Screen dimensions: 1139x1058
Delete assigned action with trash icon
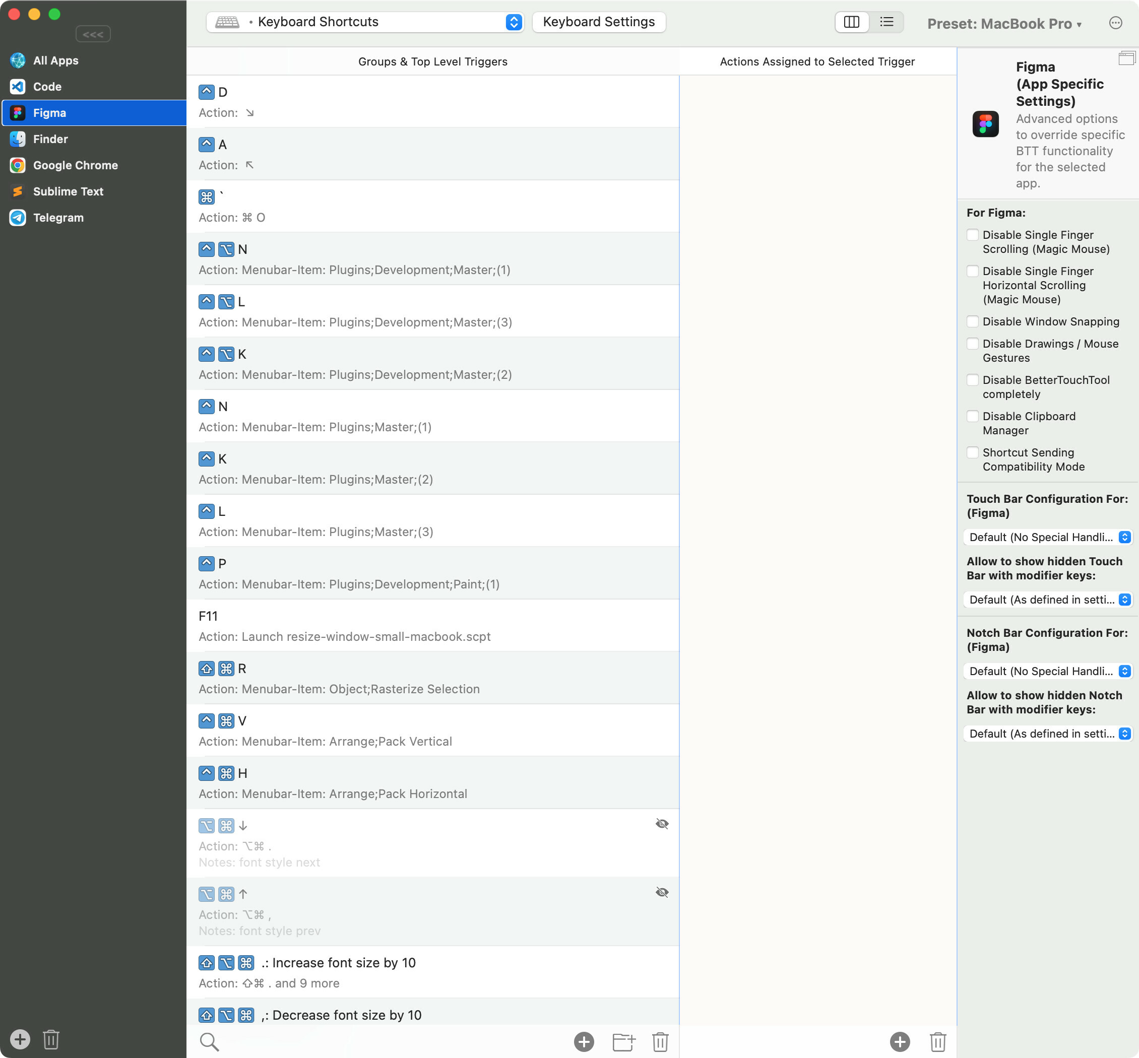click(937, 1041)
